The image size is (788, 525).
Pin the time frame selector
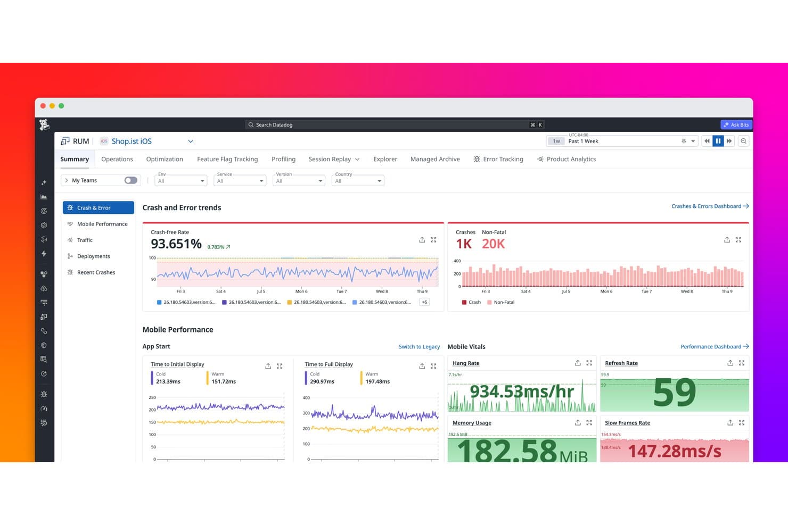click(684, 141)
